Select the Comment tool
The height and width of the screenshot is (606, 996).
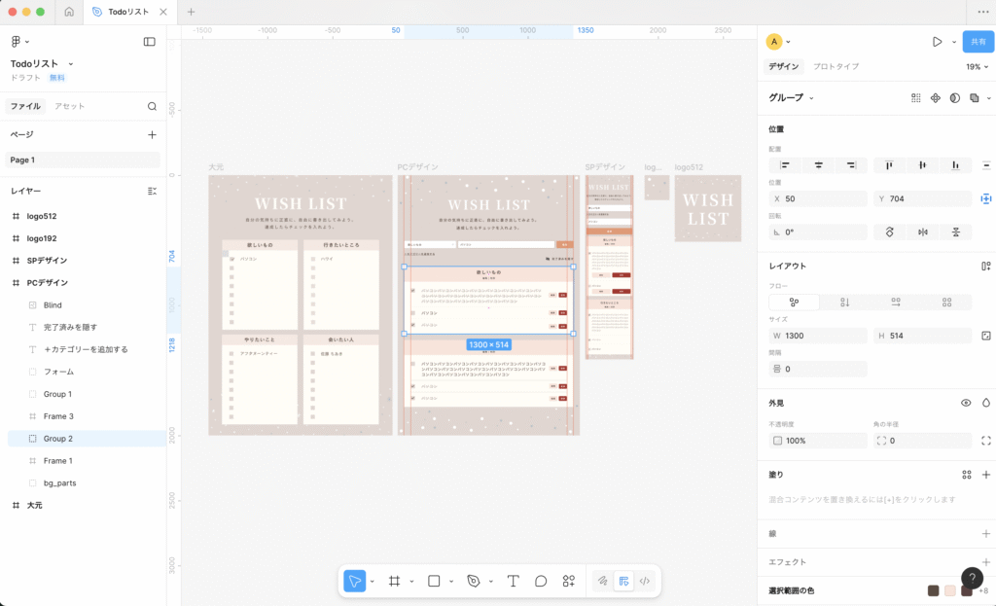point(541,581)
